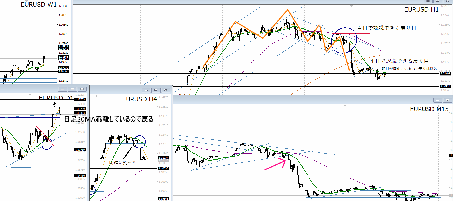This screenshot has height=201, width=453.
Task: Click the 1.12763 price tag in D1 chart
Action: (x=80, y=99)
